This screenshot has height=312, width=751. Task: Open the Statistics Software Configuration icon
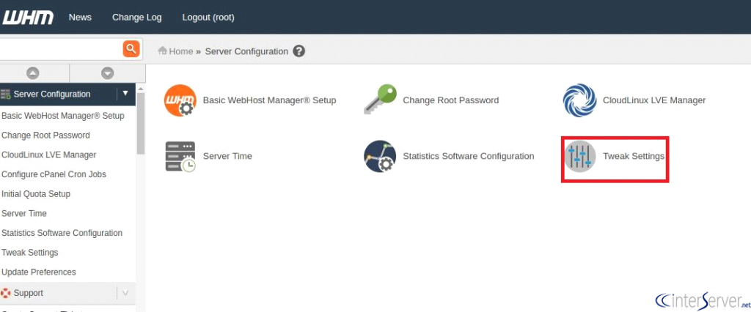click(x=380, y=157)
